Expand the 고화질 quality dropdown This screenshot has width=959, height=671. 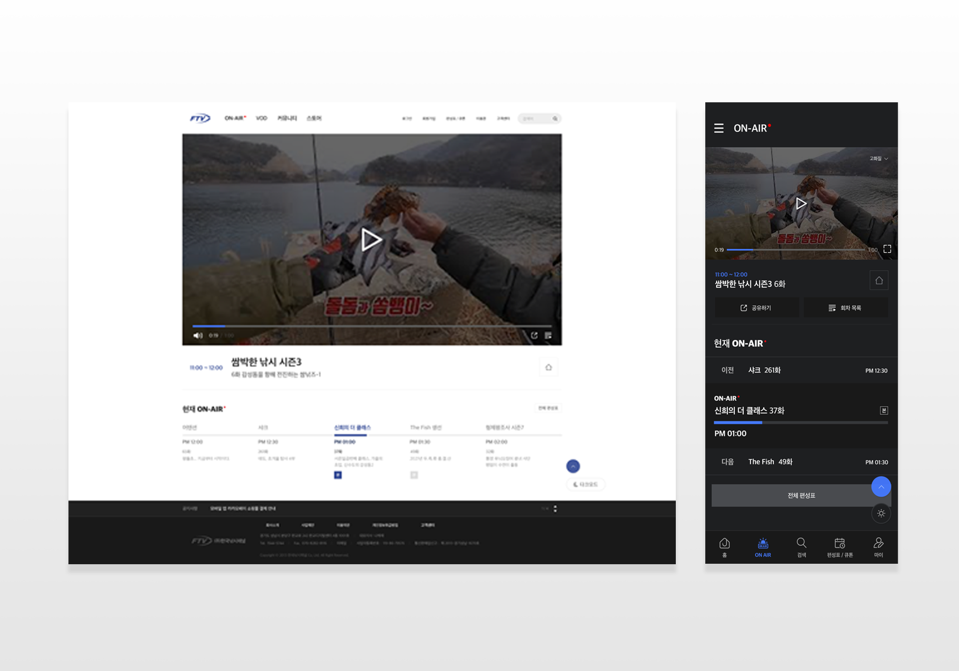click(879, 159)
